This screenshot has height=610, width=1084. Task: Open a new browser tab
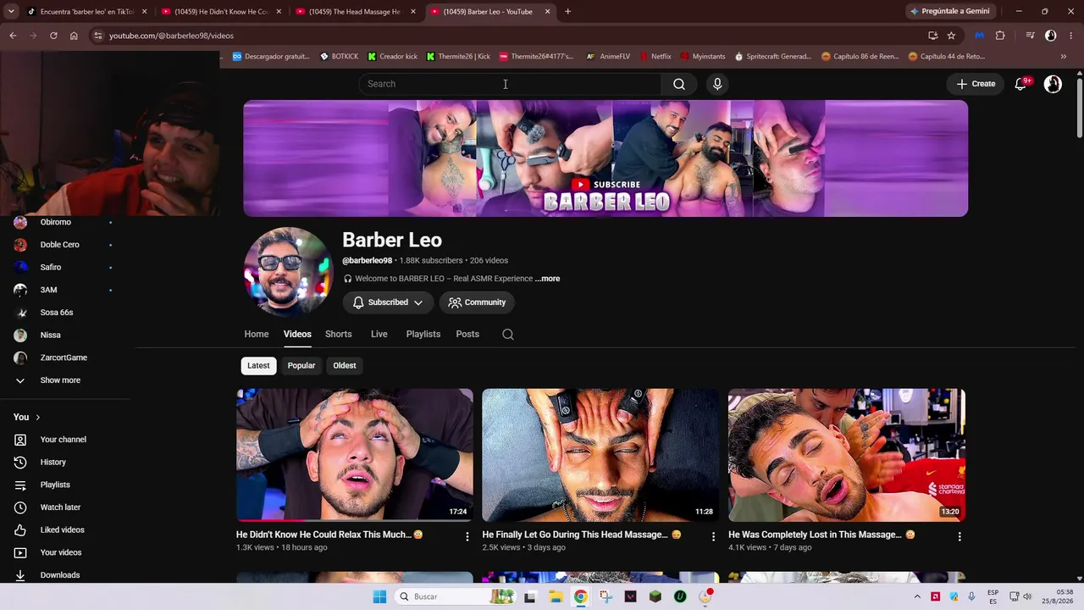(x=567, y=12)
